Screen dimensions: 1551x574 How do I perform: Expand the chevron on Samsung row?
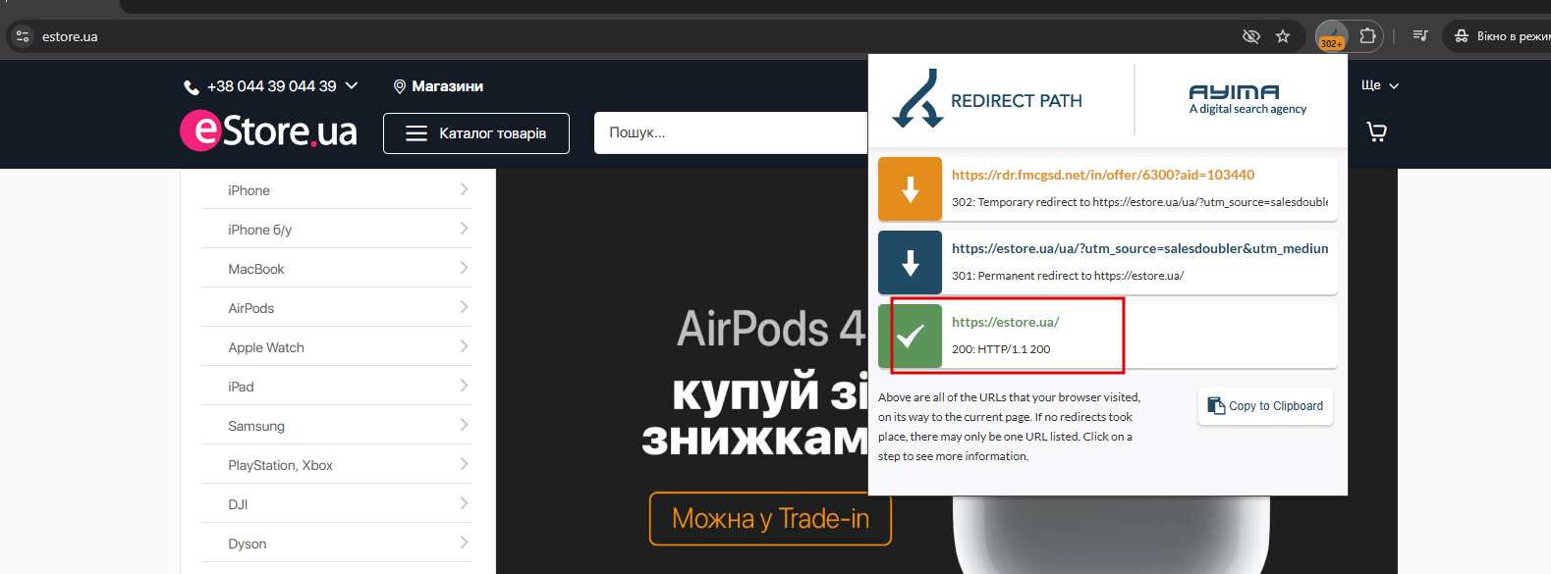click(464, 425)
